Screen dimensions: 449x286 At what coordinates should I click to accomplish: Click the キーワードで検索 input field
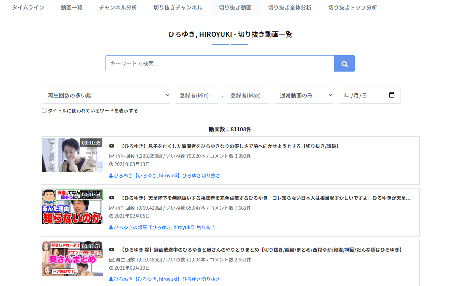(x=220, y=63)
